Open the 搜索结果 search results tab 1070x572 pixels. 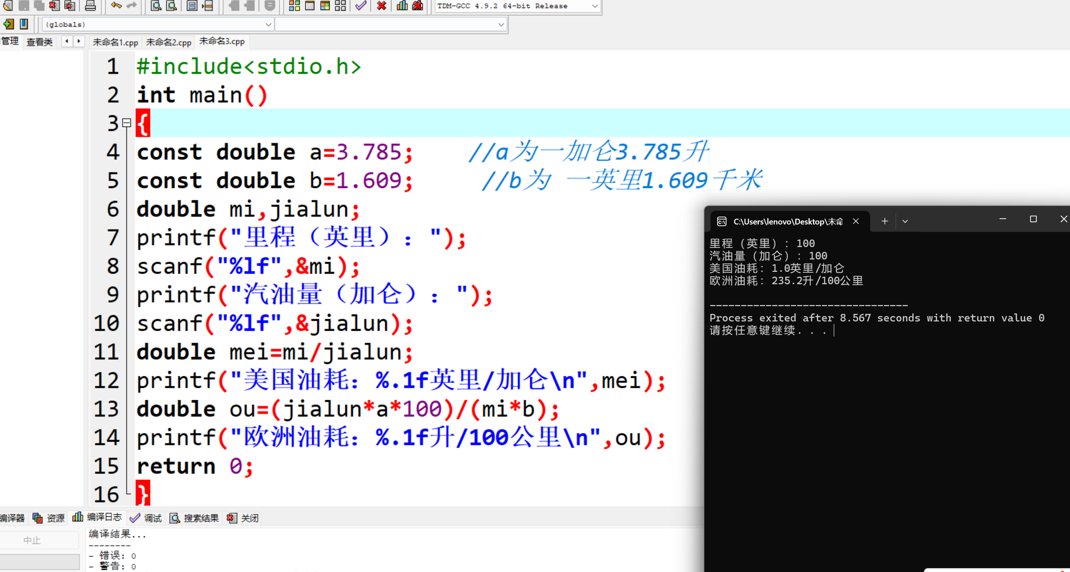click(195, 518)
